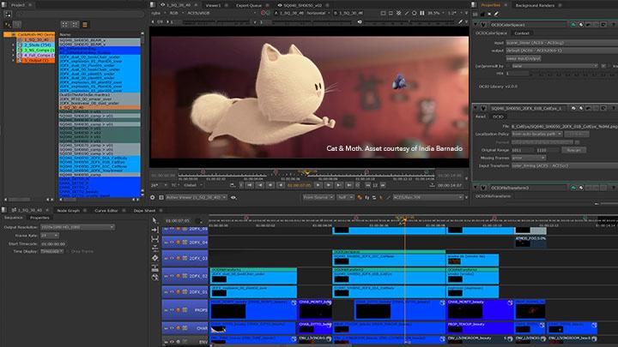Click the project search input field
Screen dimensions: 618x347
pos(80,15)
